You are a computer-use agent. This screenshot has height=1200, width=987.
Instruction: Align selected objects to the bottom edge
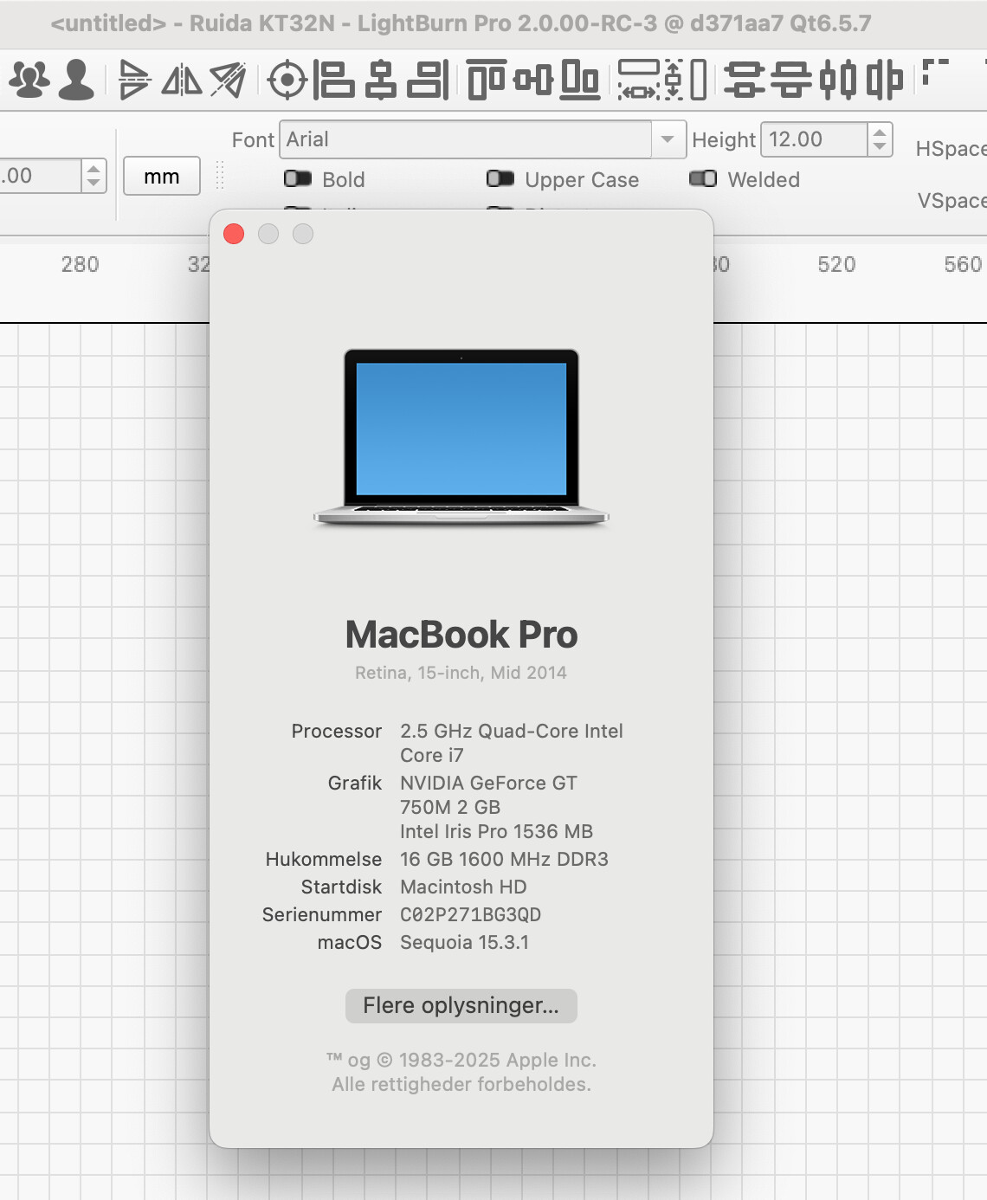(x=580, y=81)
